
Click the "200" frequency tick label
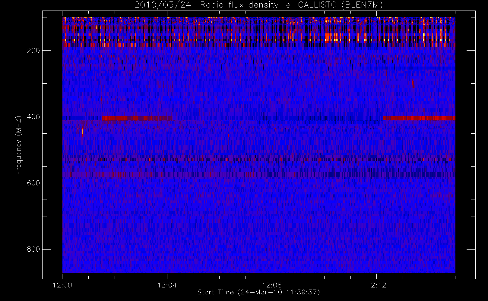(33, 51)
